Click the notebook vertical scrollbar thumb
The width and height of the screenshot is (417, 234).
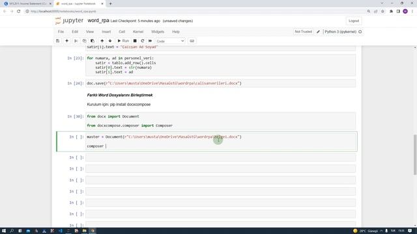(415, 155)
